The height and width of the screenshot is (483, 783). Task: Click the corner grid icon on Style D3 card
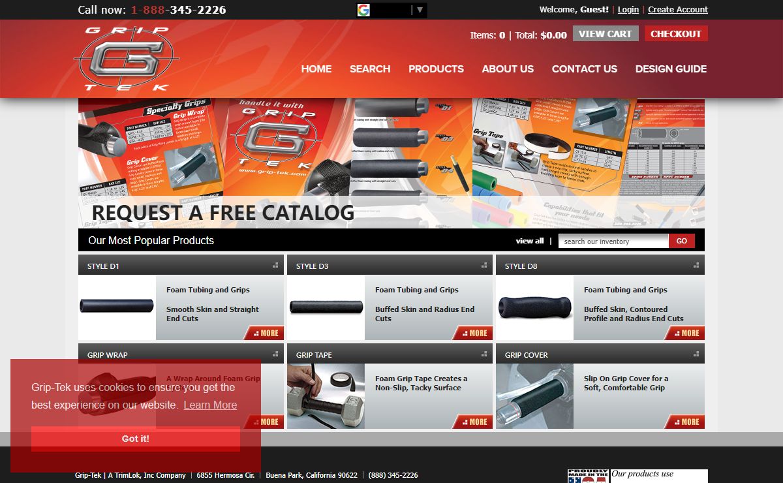[x=484, y=265]
